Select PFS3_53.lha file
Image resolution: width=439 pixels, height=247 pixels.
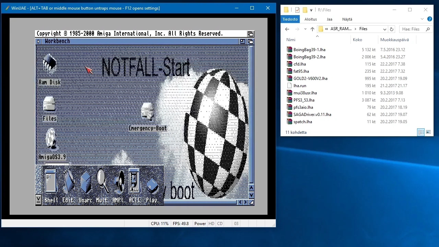click(x=304, y=100)
